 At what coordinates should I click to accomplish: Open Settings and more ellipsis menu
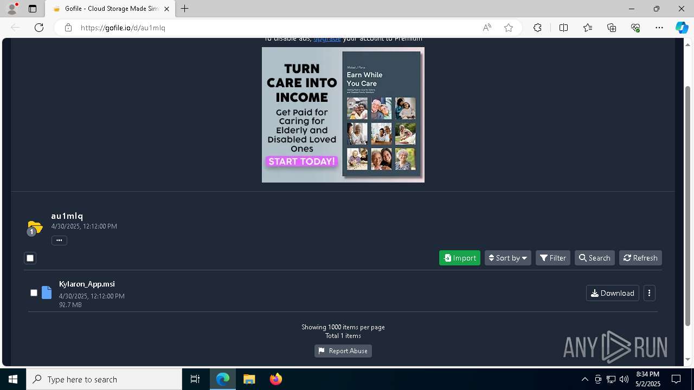659,28
